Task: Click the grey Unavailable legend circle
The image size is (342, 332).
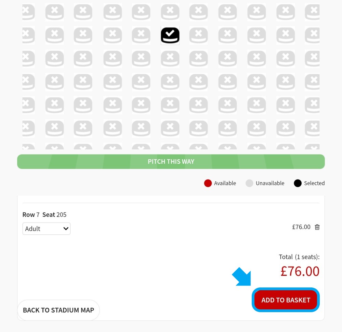Action: [x=249, y=183]
